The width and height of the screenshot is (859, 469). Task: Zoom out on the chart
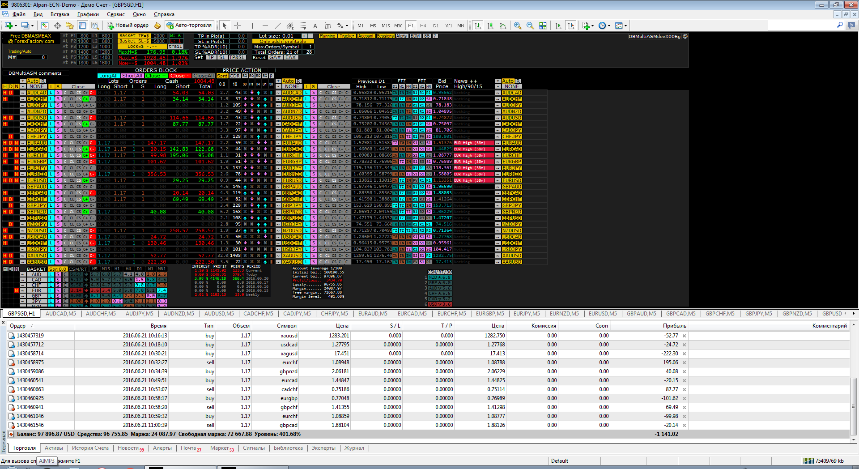pyautogui.click(x=530, y=26)
